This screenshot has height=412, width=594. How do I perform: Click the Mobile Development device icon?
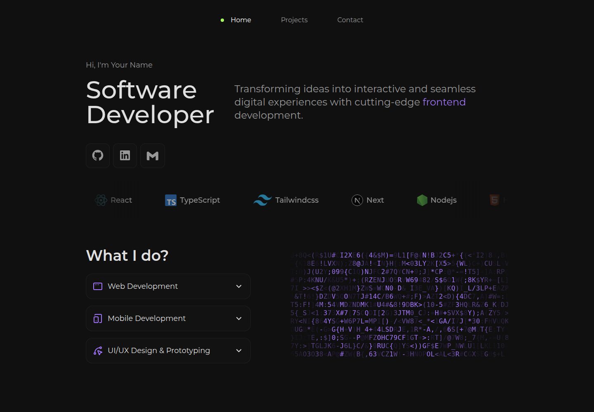coord(98,318)
